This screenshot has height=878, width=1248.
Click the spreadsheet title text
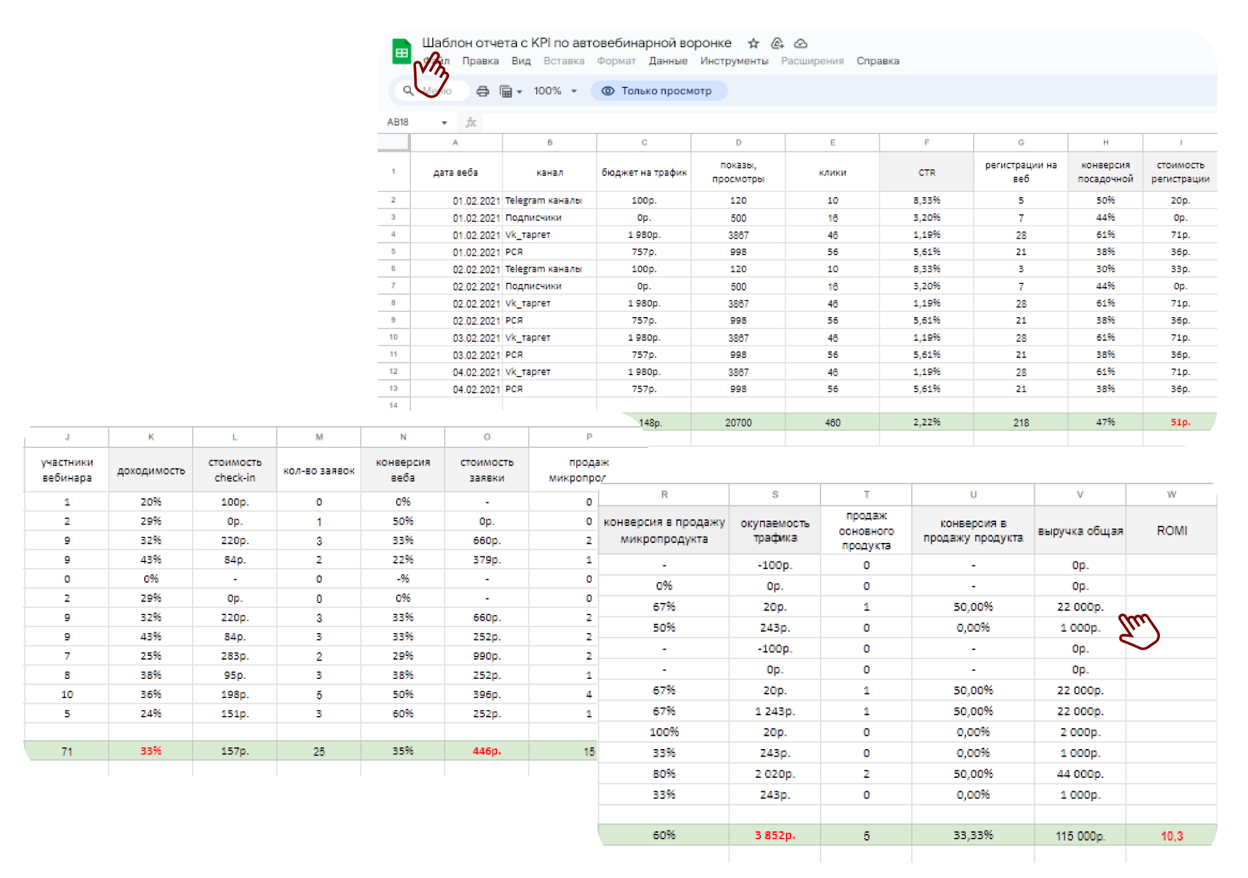pyautogui.click(x=576, y=43)
